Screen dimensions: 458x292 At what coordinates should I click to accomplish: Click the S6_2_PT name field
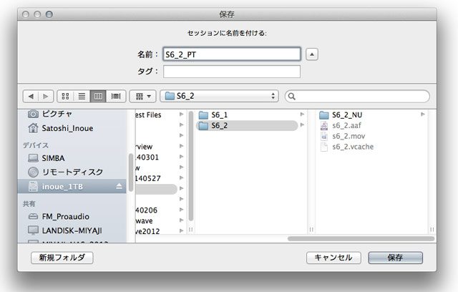click(x=232, y=54)
